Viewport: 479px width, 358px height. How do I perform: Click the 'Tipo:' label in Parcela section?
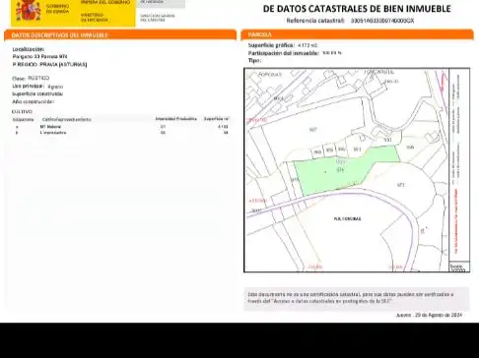point(254,60)
